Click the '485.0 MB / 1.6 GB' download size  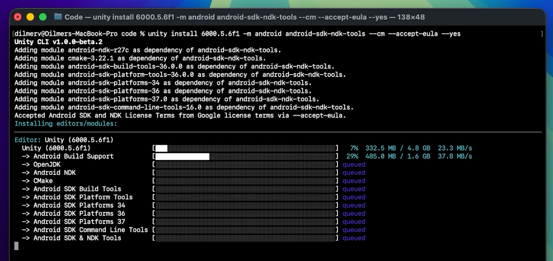pos(398,156)
